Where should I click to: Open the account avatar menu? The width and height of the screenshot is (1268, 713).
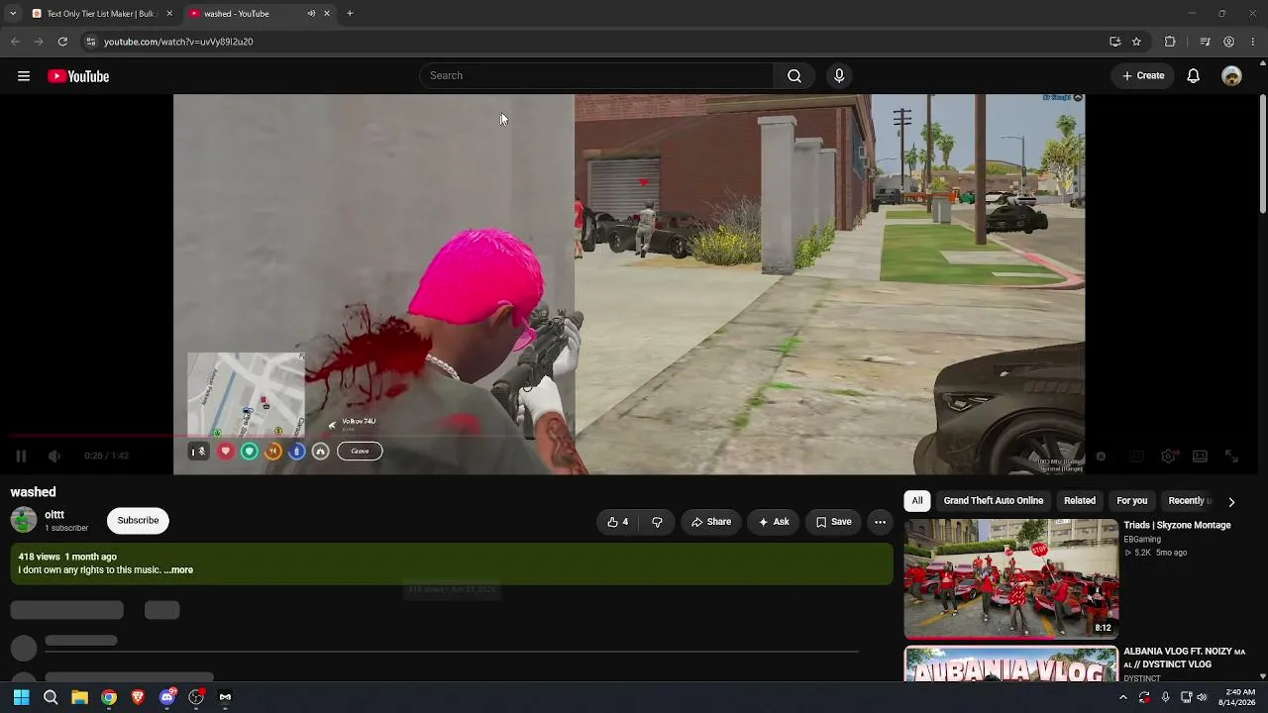[1231, 76]
